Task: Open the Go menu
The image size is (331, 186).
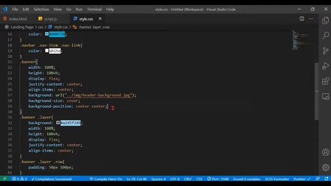Action: (69, 9)
